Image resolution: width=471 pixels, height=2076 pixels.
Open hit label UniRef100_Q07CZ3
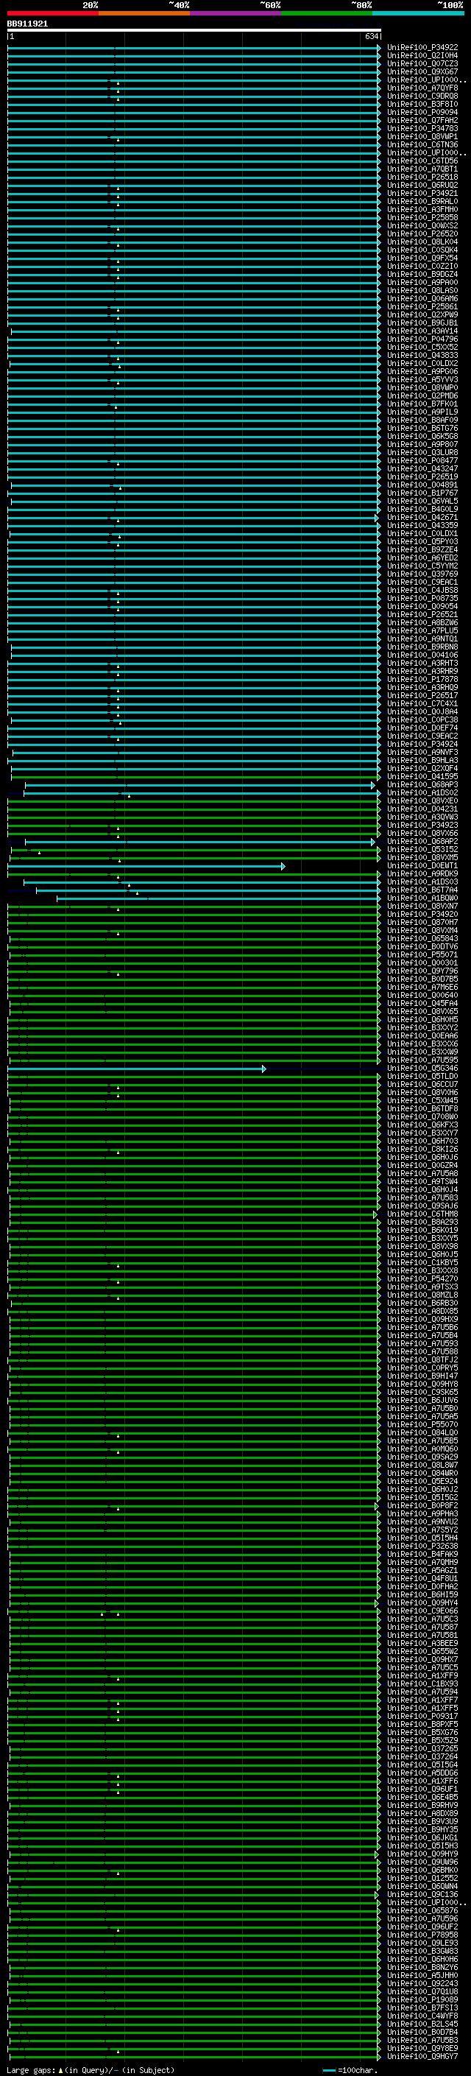tap(422, 63)
